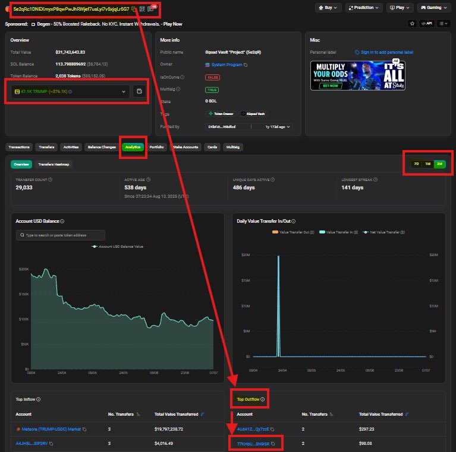Switch to the Transactions tab
Image resolution: width=456 pixels, height=452 pixels.
19,147
